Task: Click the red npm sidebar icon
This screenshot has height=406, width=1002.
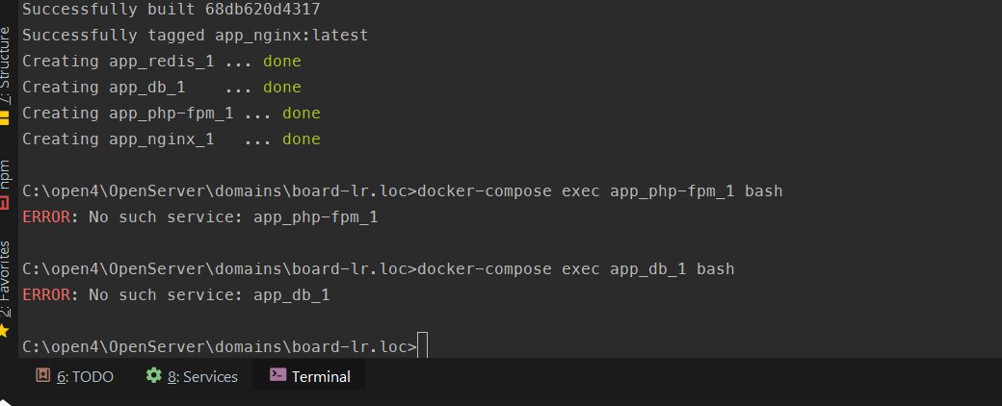Action: pyautogui.click(x=5, y=203)
